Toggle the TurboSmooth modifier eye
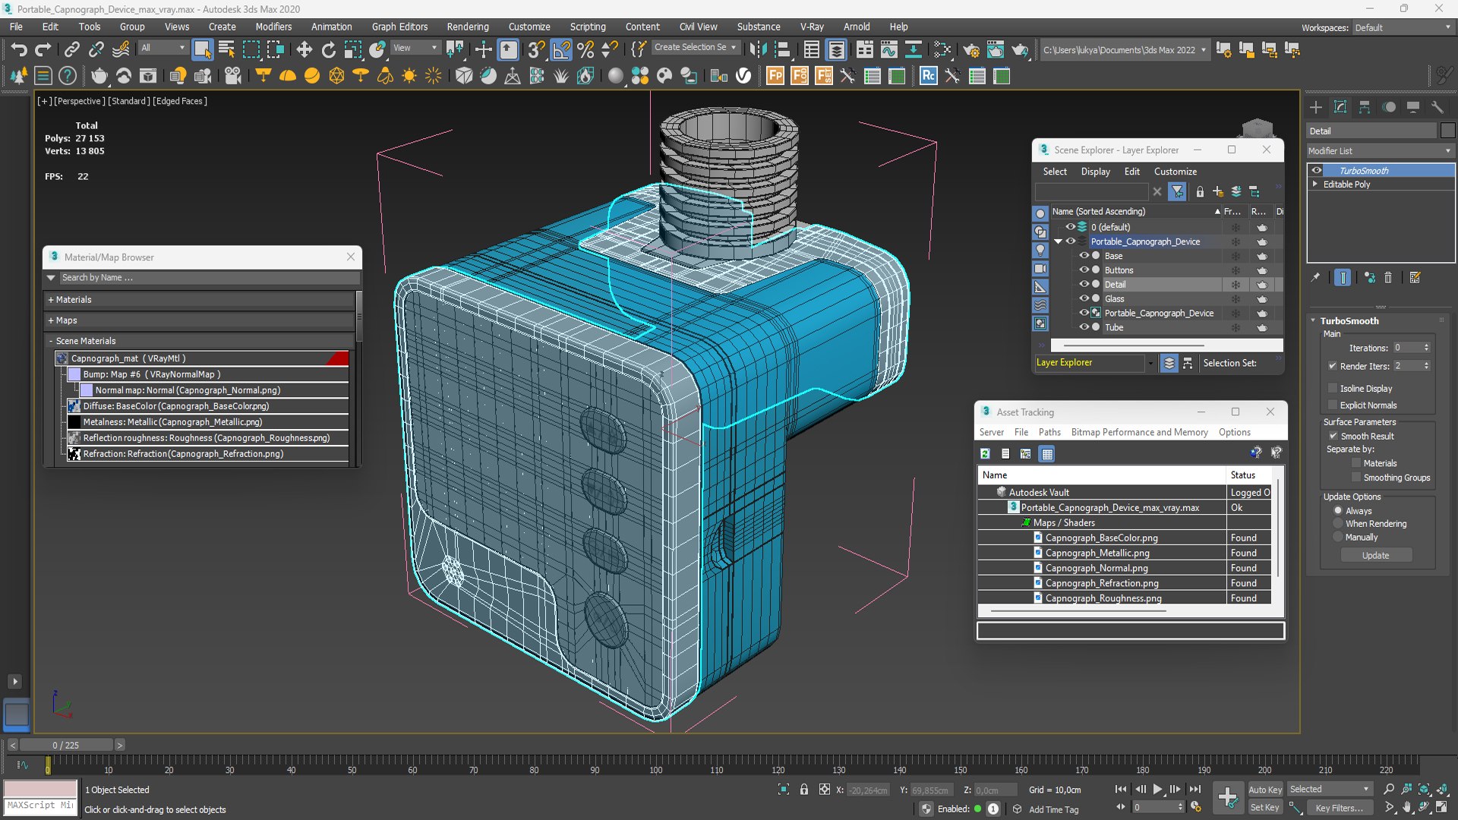Image resolution: width=1458 pixels, height=820 pixels. click(x=1317, y=170)
